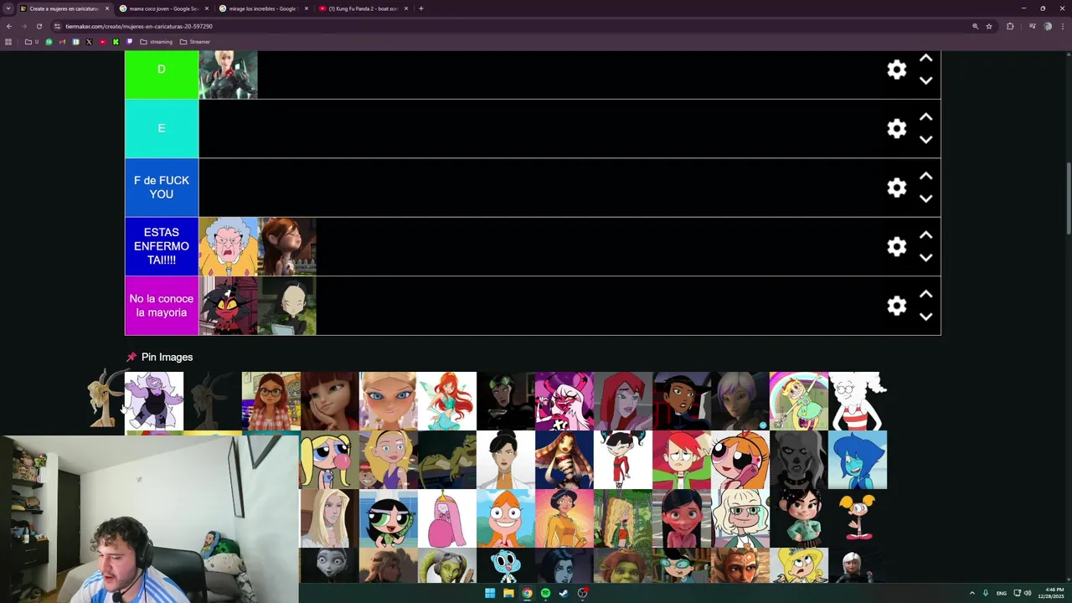
Task: Close the mama coco joven tab
Action: click(x=207, y=8)
